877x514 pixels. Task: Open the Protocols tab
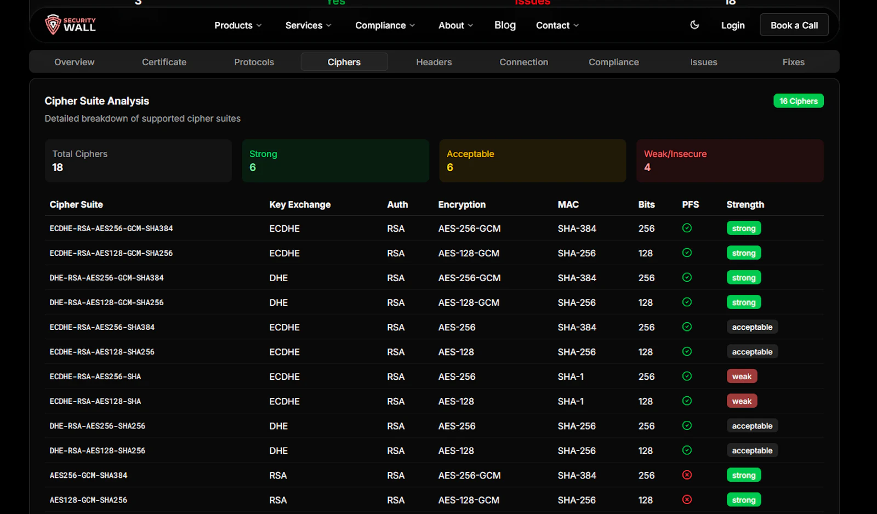click(x=254, y=62)
